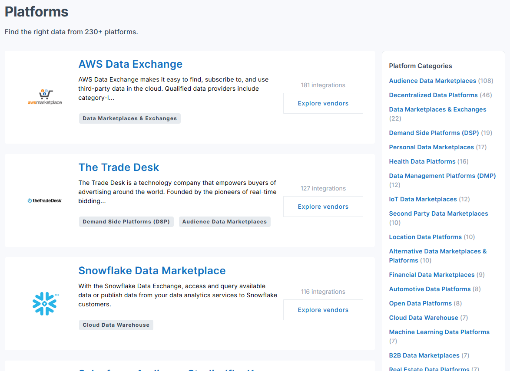Click the AWS Data Exchange description text

point(173,89)
